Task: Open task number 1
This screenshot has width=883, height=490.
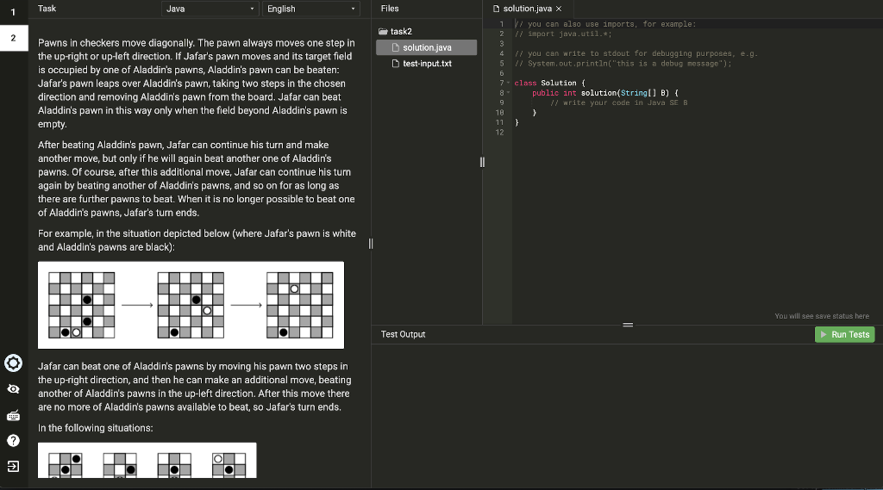Action: coord(14,12)
